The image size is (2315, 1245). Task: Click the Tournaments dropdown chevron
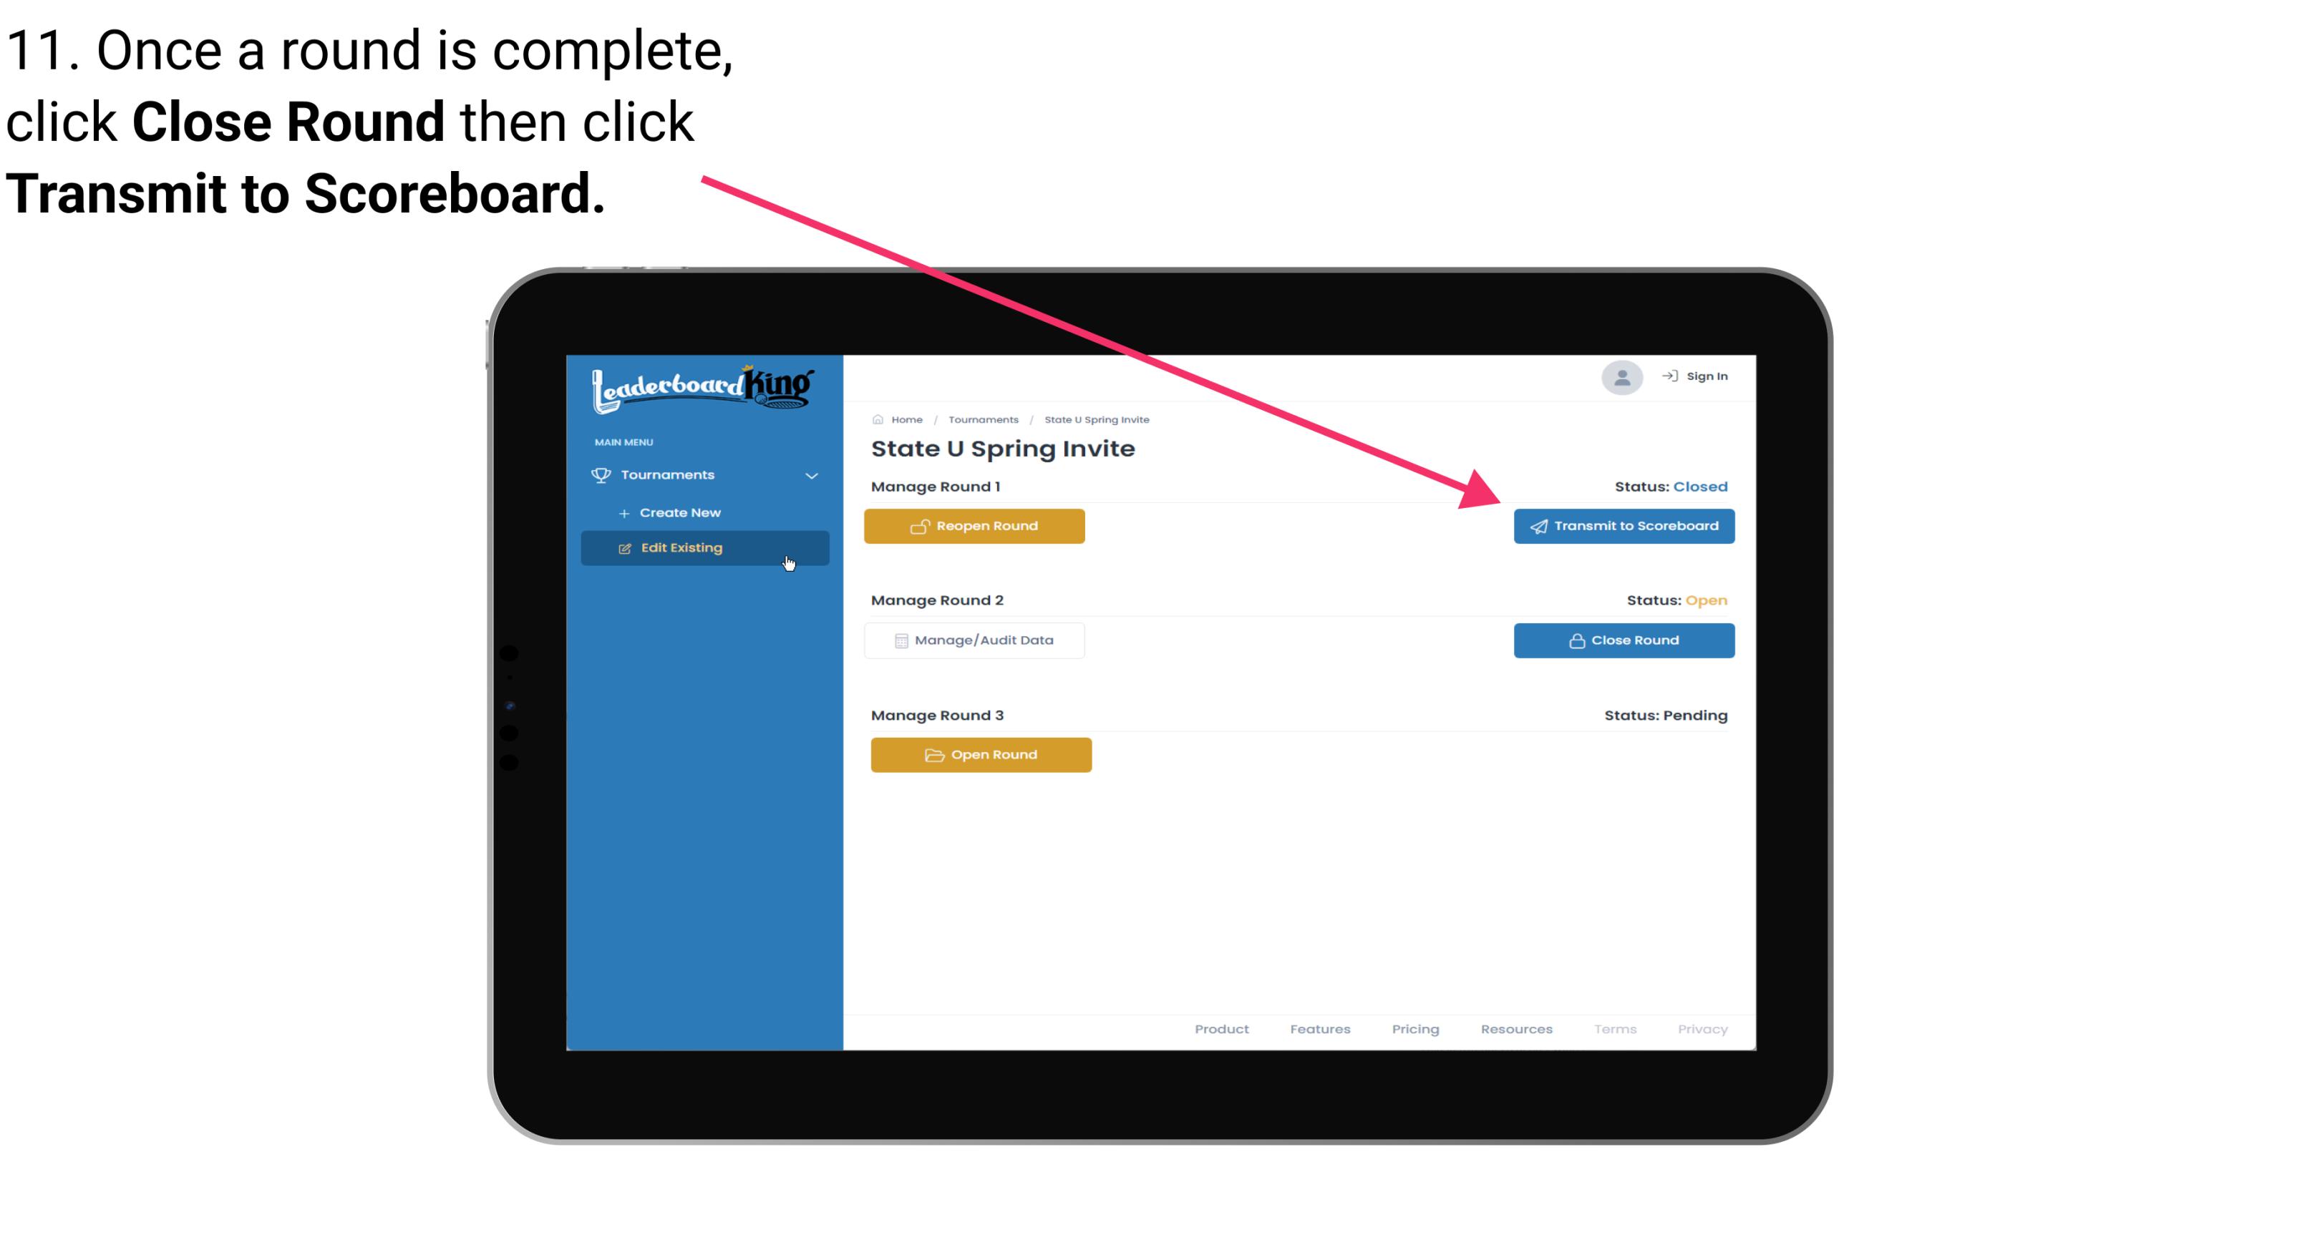(812, 472)
